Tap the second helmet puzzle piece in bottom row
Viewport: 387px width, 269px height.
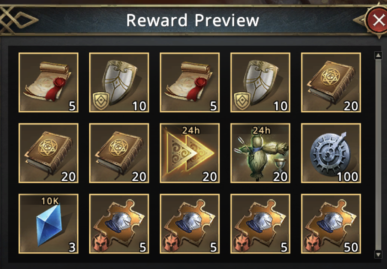point(189,224)
